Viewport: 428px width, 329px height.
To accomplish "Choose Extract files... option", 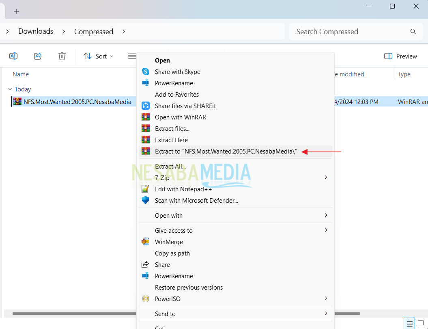I will click(x=235, y=129).
